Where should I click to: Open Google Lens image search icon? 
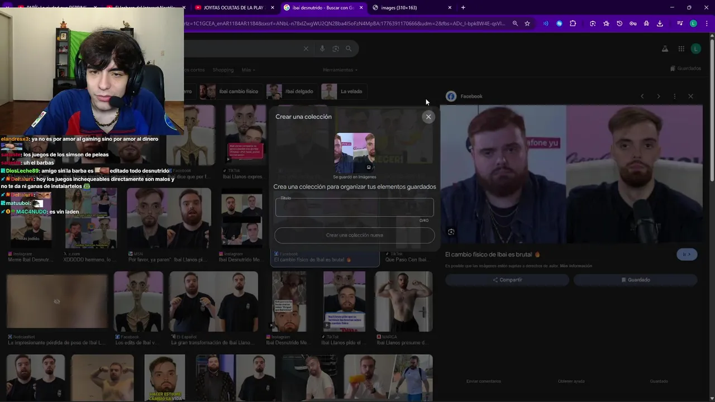tap(335, 49)
